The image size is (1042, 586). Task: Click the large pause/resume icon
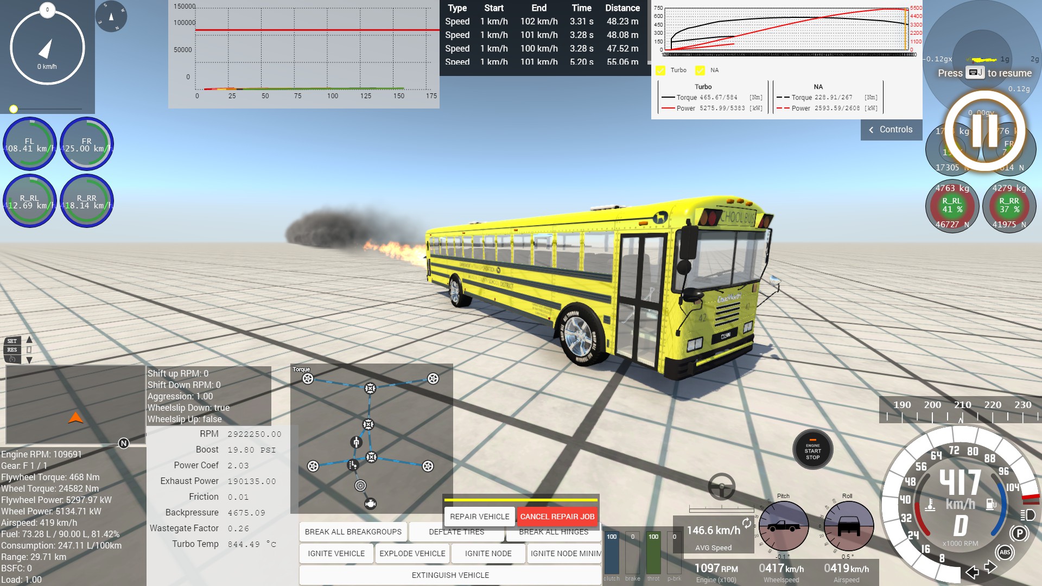coord(985,131)
